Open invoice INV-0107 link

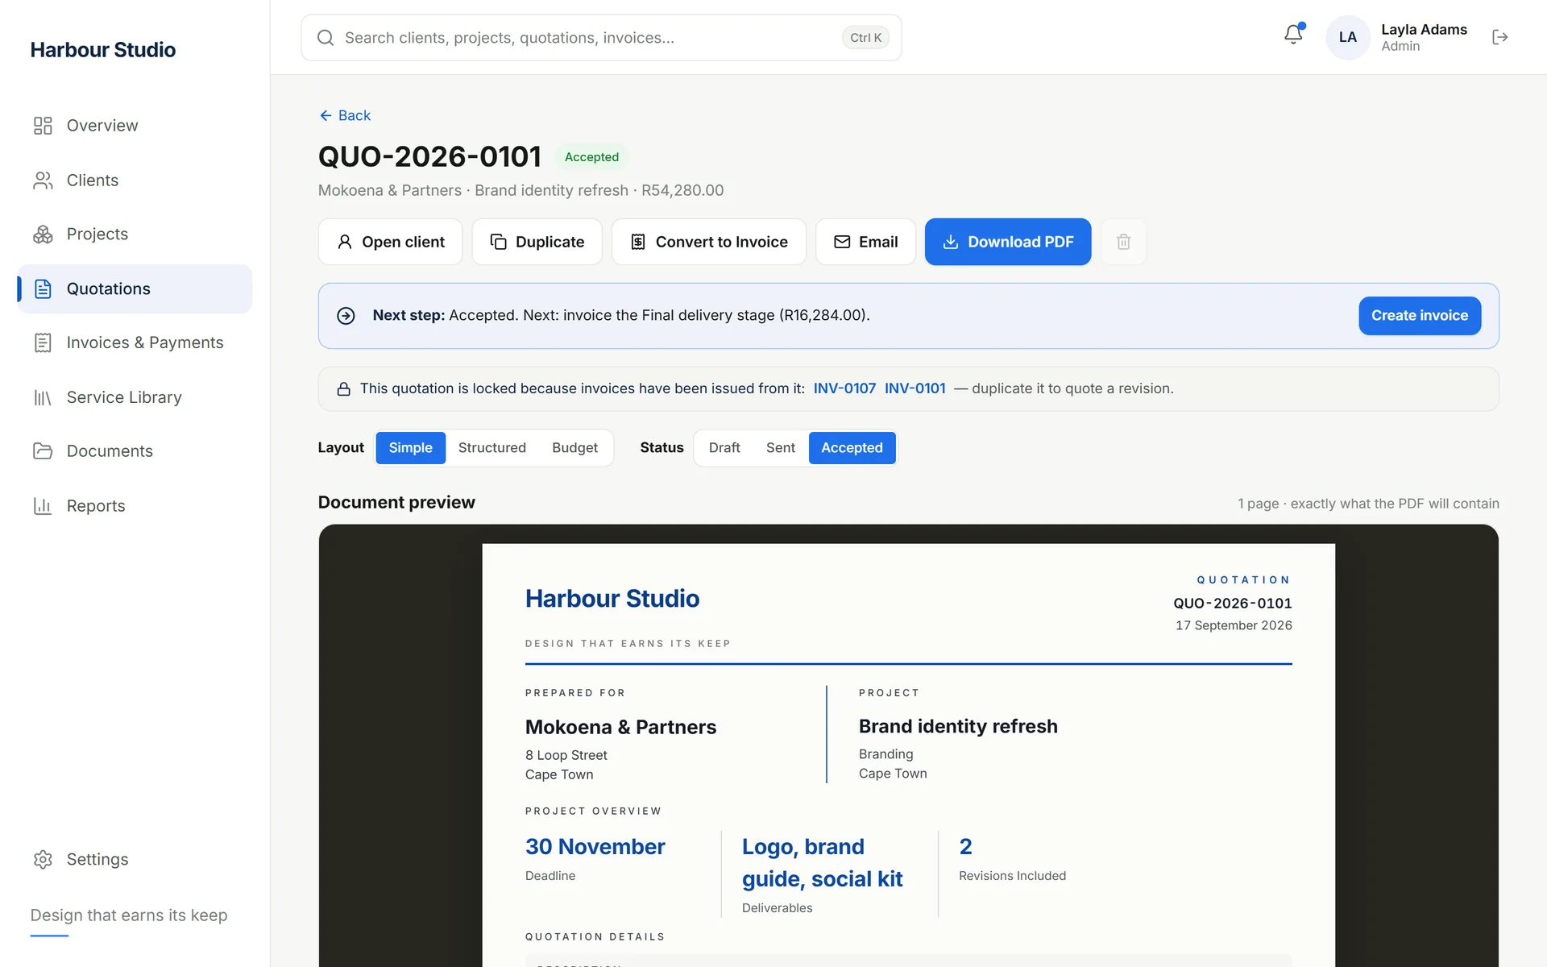point(844,389)
